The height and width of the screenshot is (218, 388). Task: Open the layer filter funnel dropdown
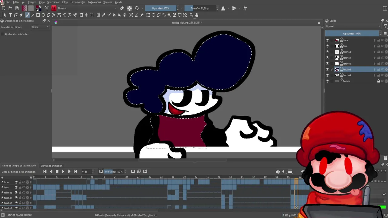[x=385, y=26]
